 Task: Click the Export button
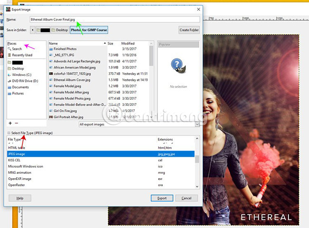click(x=162, y=198)
